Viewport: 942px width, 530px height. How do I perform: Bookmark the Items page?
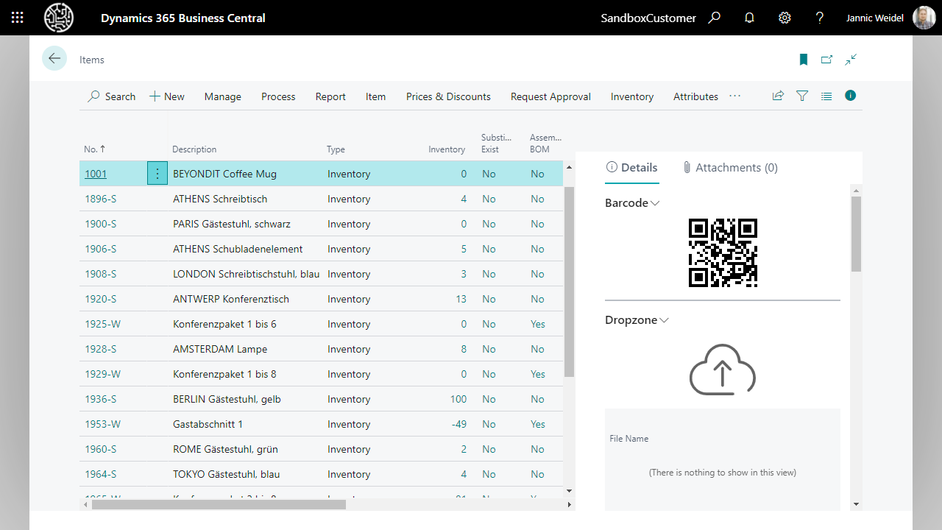pyautogui.click(x=804, y=60)
